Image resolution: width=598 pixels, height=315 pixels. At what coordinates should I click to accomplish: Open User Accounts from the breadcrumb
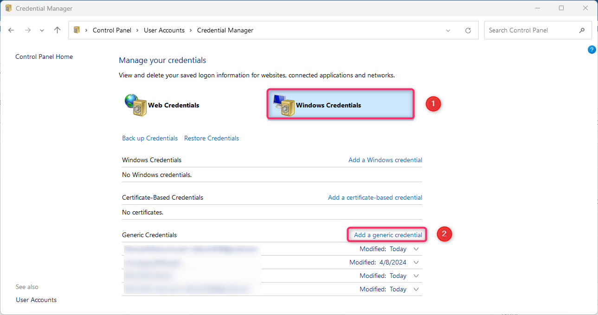point(164,30)
